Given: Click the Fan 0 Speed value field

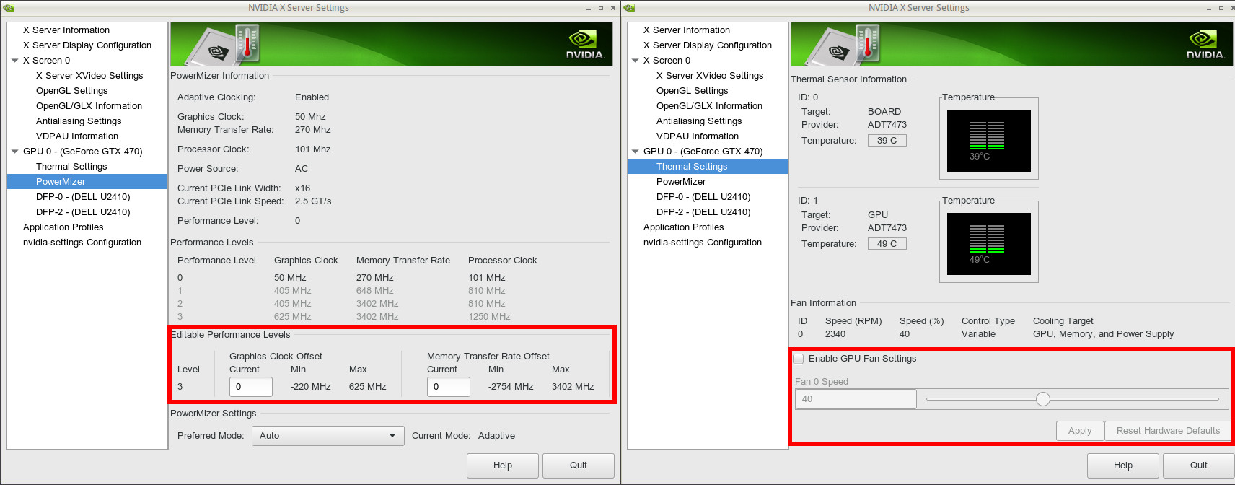Looking at the screenshot, I should tap(856, 399).
